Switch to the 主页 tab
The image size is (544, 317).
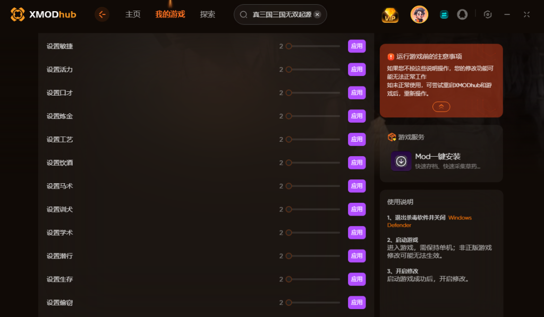click(x=133, y=14)
